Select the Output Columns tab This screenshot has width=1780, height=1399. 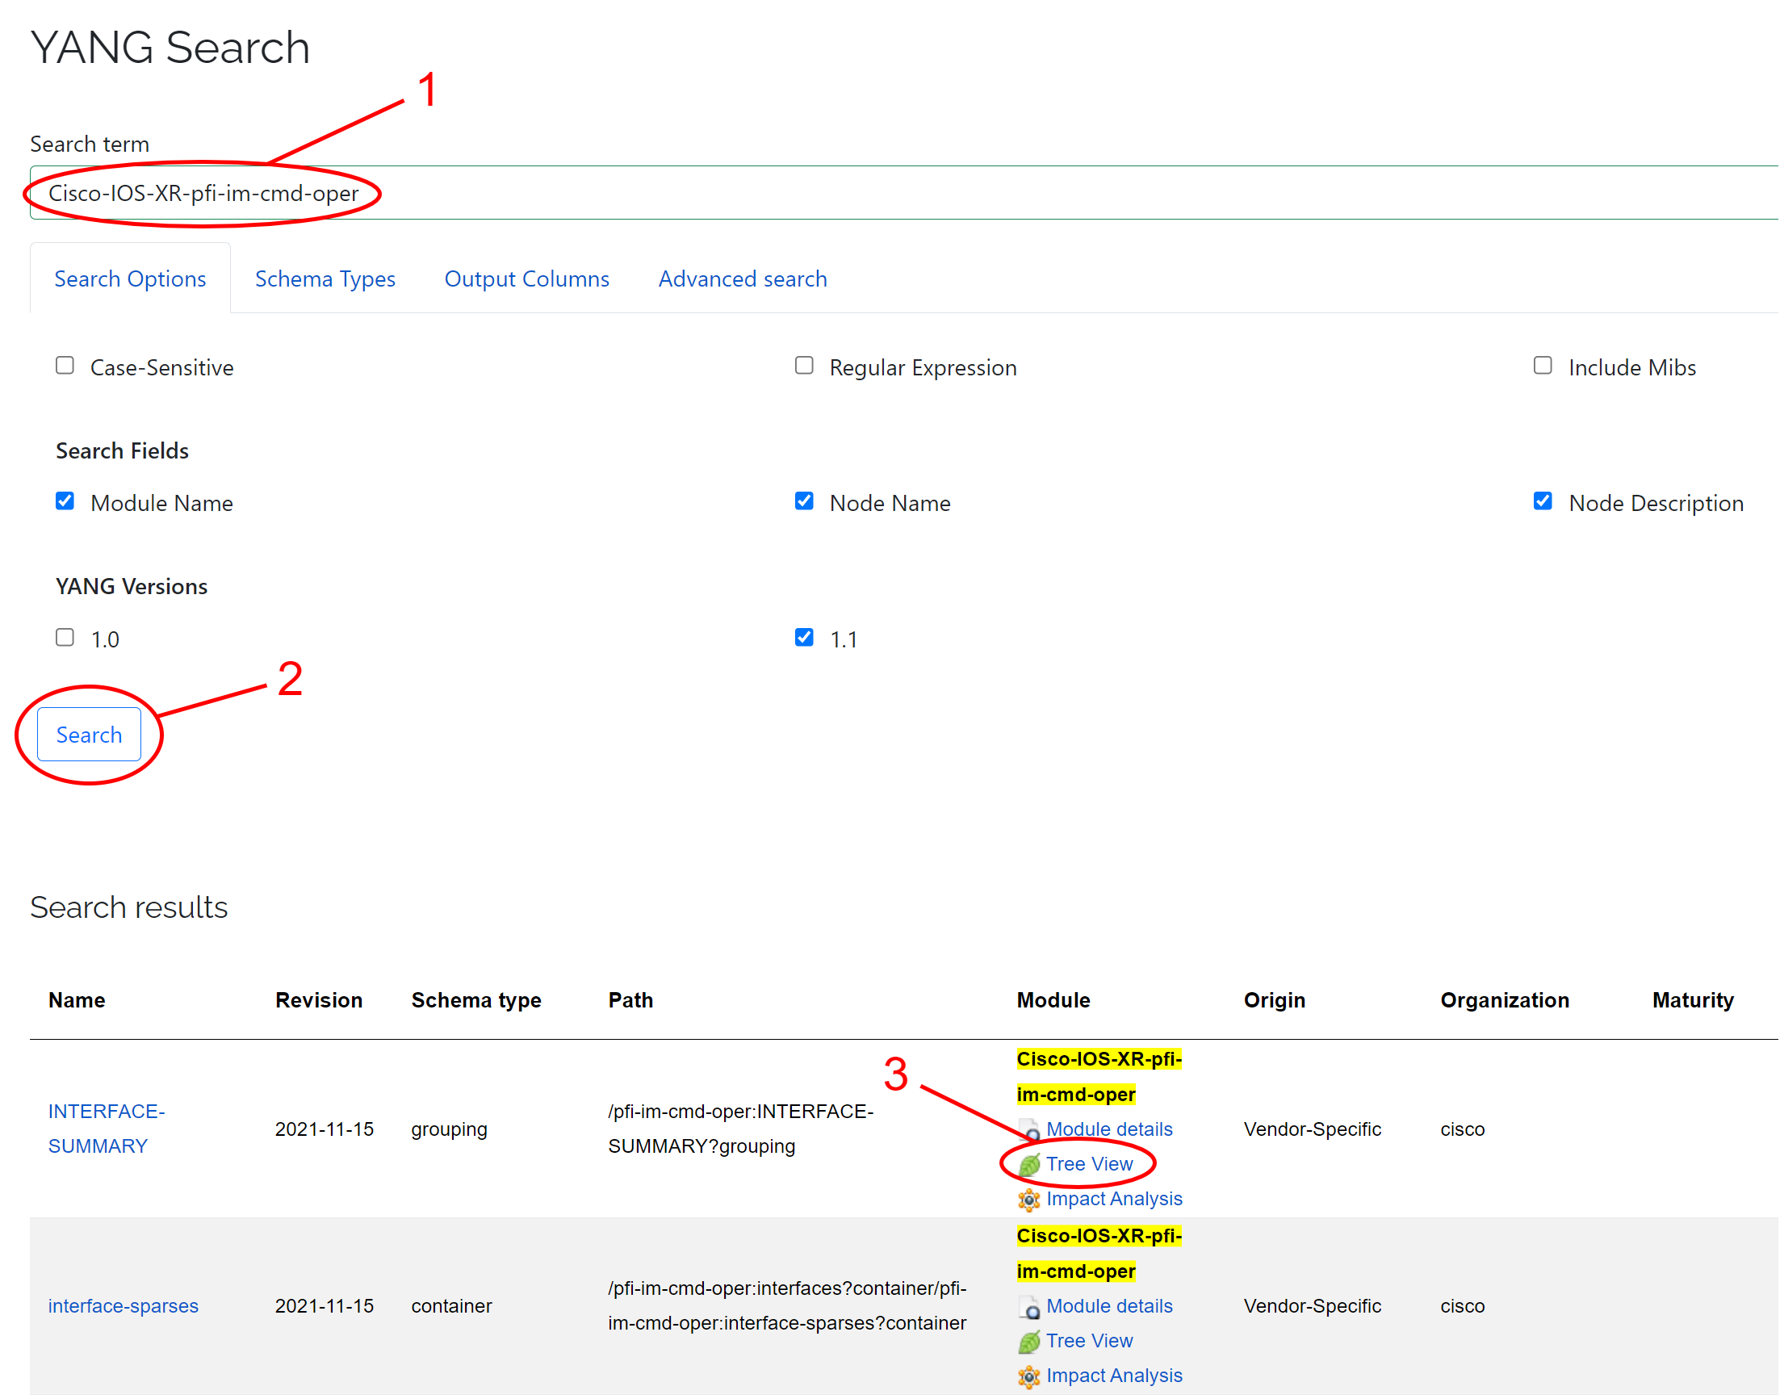point(527,278)
